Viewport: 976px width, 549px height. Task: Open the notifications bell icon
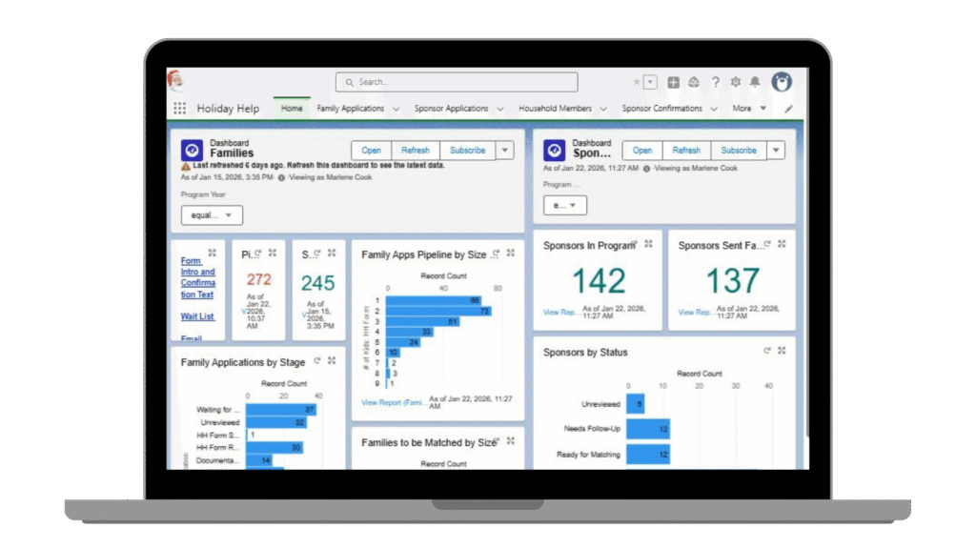click(755, 82)
